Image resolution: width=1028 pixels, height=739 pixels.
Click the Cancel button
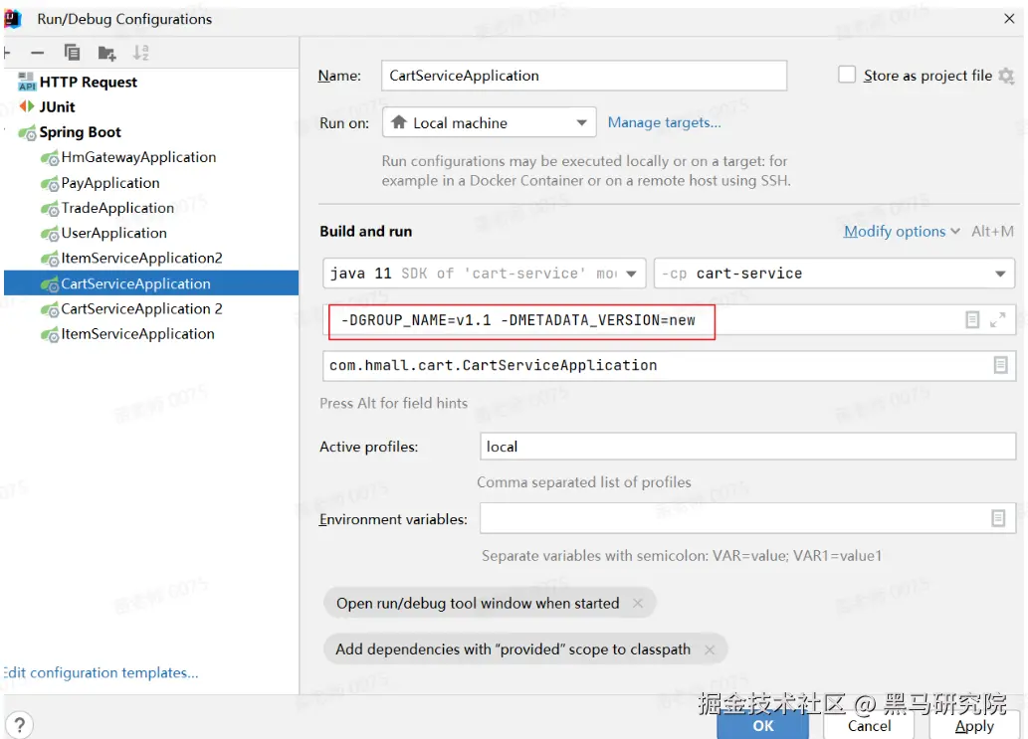click(869, 725)
